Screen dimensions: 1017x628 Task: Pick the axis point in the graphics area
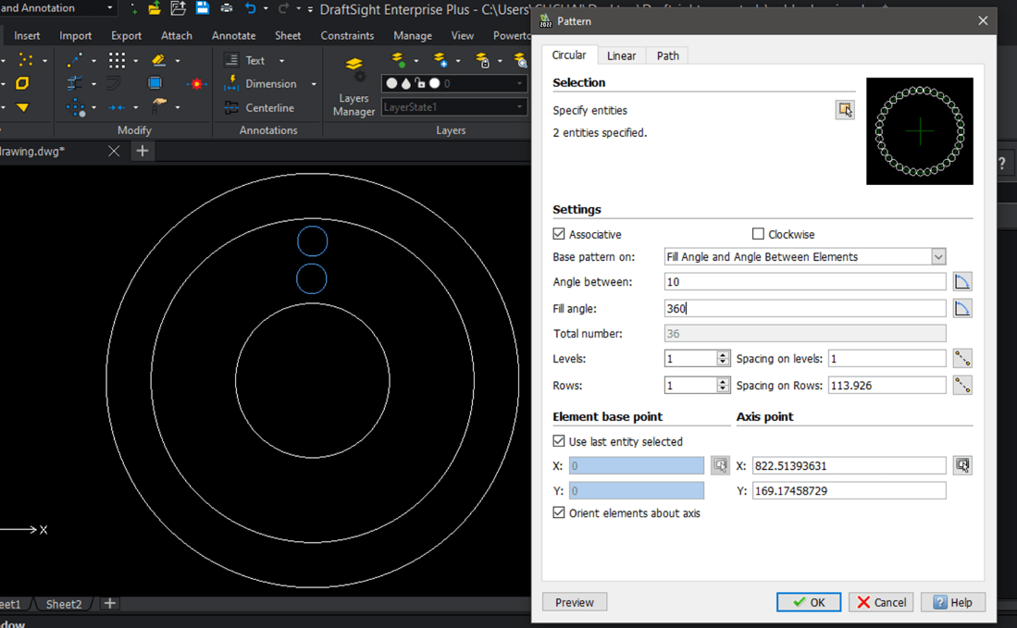[x=962, y=465]
